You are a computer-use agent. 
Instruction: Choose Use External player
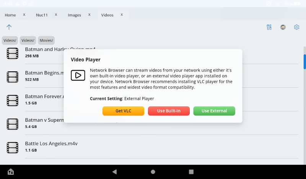click(214, 111)
